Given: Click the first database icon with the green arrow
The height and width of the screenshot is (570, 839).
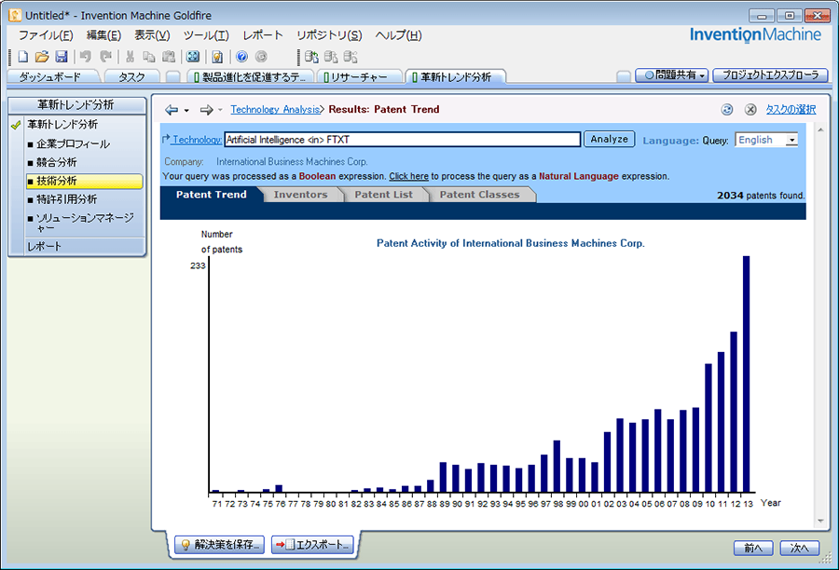Looking at the screenshot, I should click(x=311, y=57).
